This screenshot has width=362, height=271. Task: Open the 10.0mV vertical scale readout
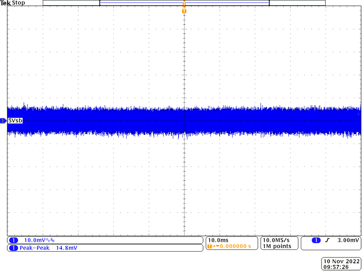click(36, 241)
